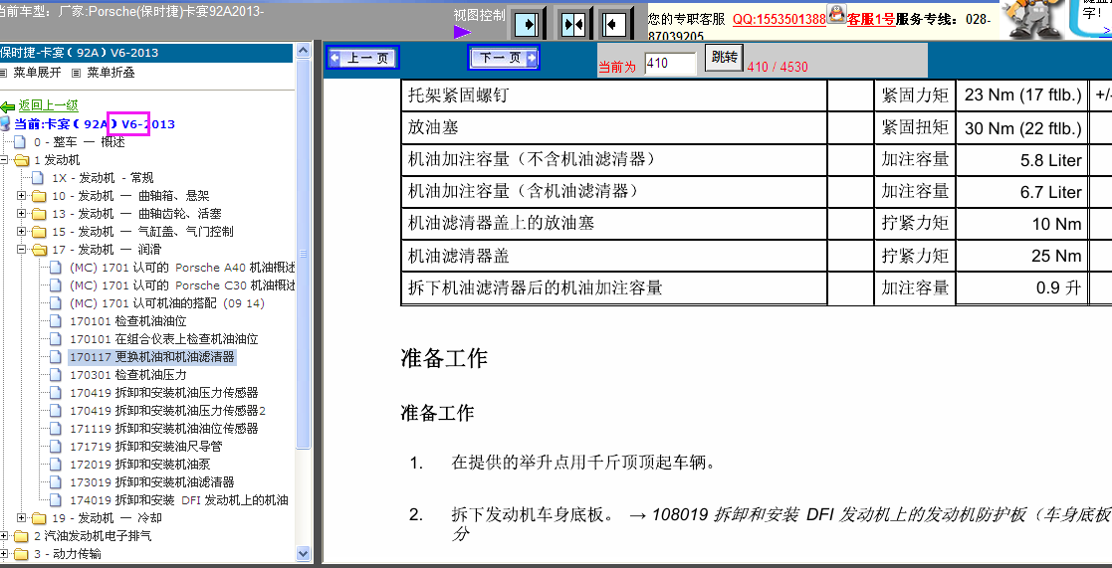
Task: Click the 保时捷-卡宴 (92A) V6-2013 title bar
Action: click(146, 53)
